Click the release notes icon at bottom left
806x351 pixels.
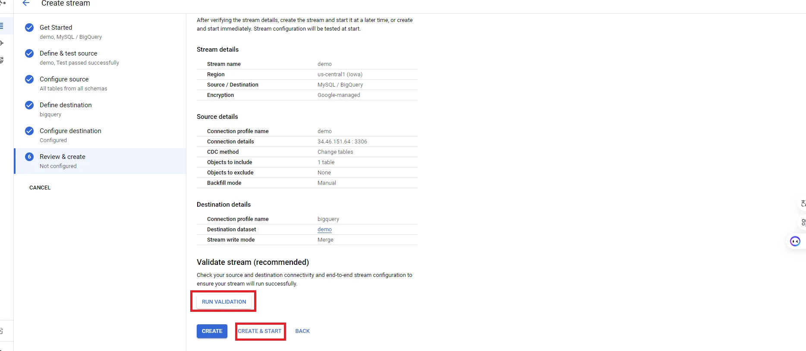pos(2,331)
